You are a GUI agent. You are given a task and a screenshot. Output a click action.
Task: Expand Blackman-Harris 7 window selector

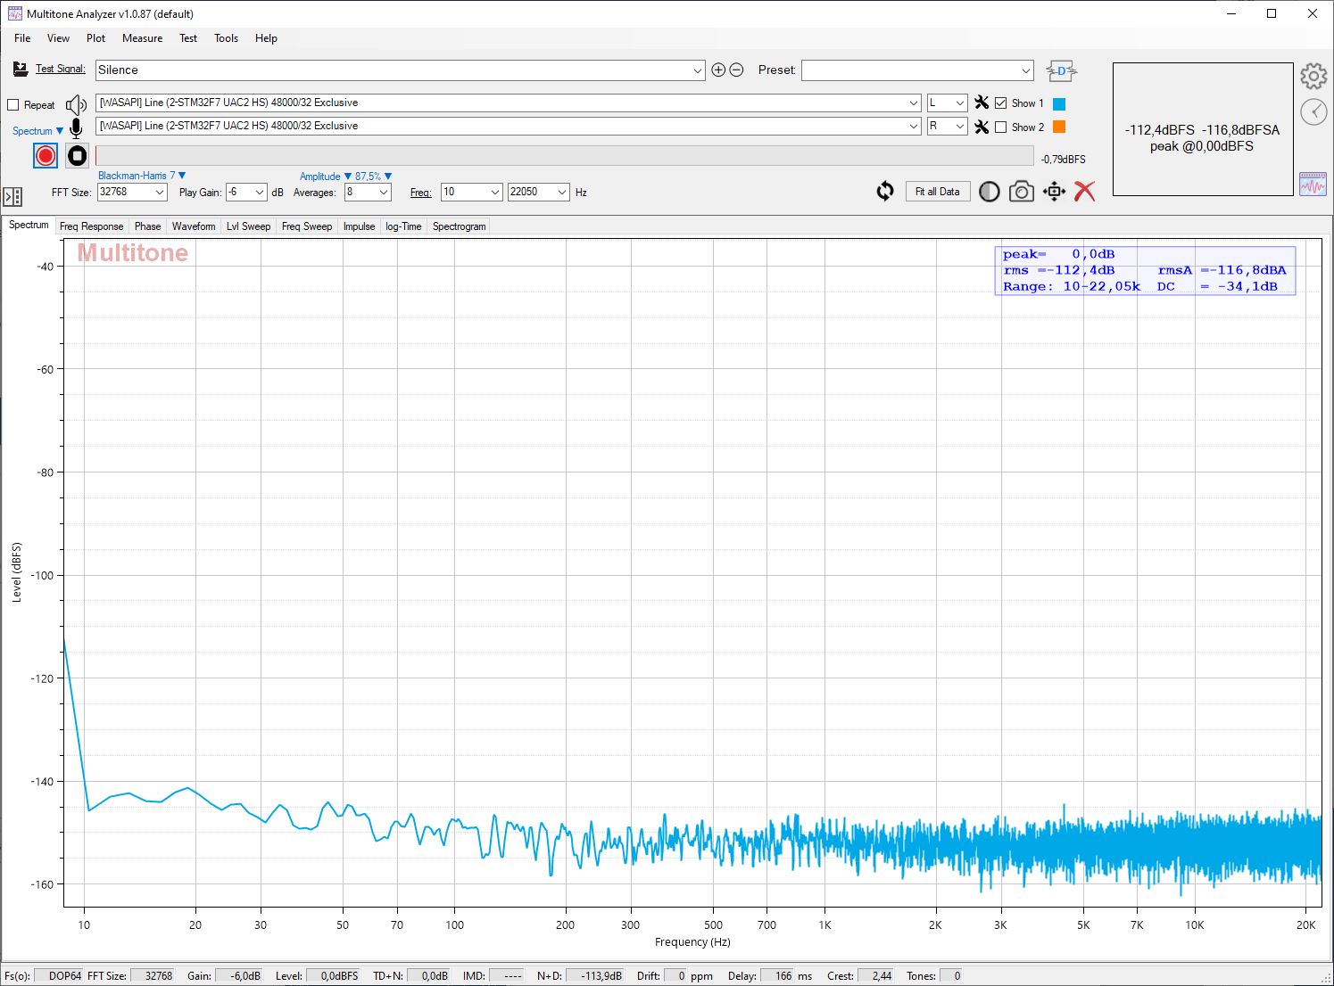click(x=142, y=176)
